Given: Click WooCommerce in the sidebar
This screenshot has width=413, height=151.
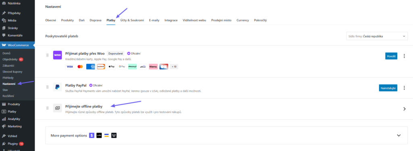Looking at the screenshot, I should (x=17, y=45).
